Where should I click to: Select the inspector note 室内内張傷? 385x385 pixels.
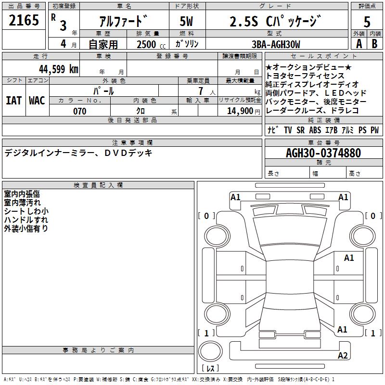(22, 194)
